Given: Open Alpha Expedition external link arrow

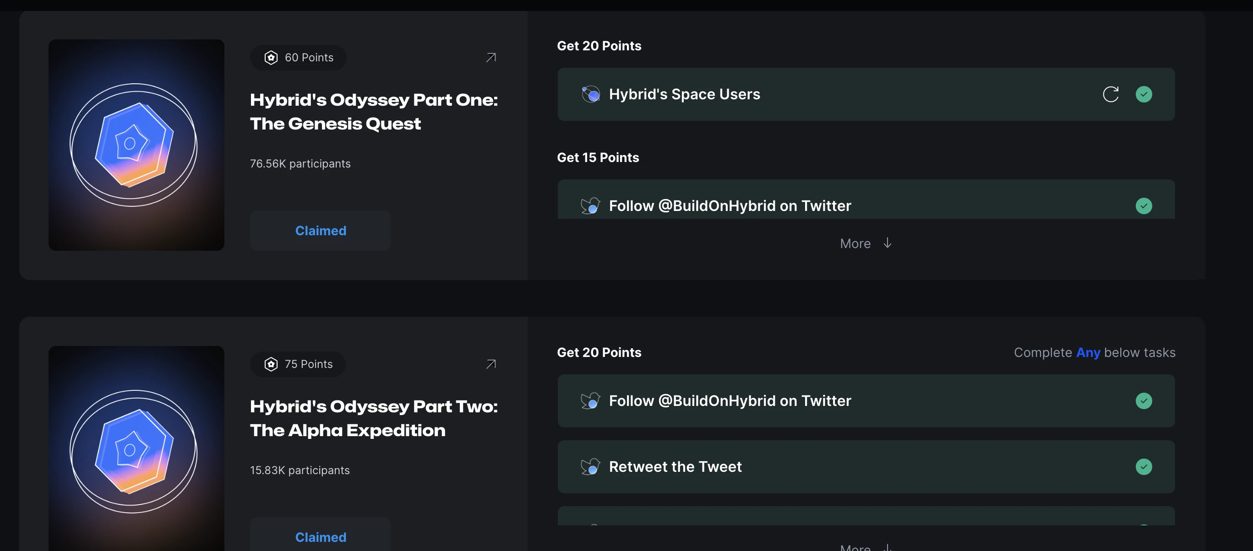Looking at the screenshot, I should pos(491,364).
